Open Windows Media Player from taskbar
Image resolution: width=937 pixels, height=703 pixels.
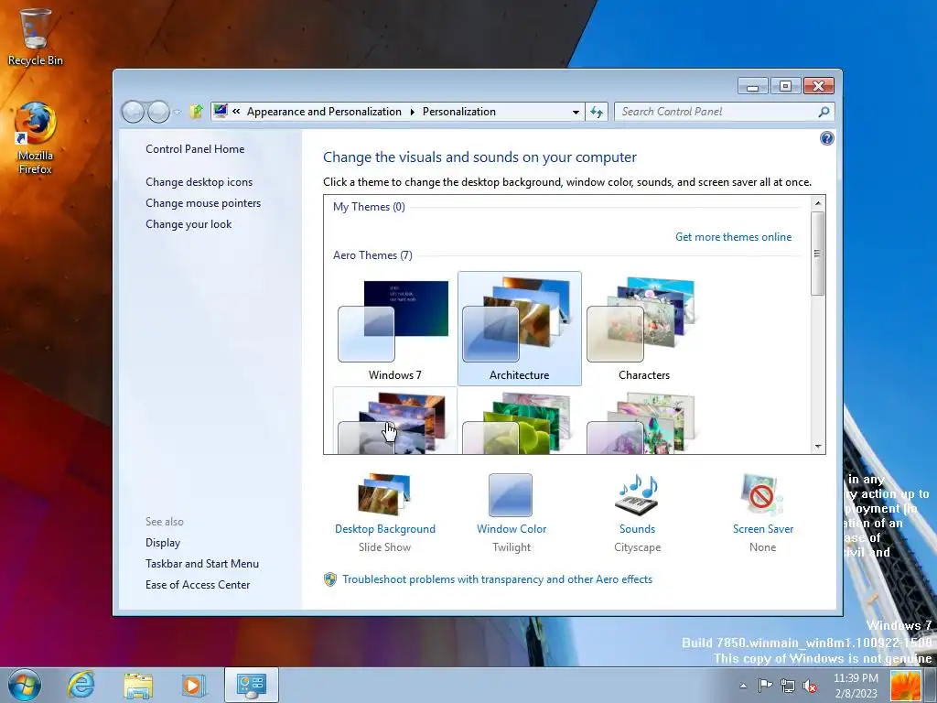pyautogui.click(x=193, y=685)
